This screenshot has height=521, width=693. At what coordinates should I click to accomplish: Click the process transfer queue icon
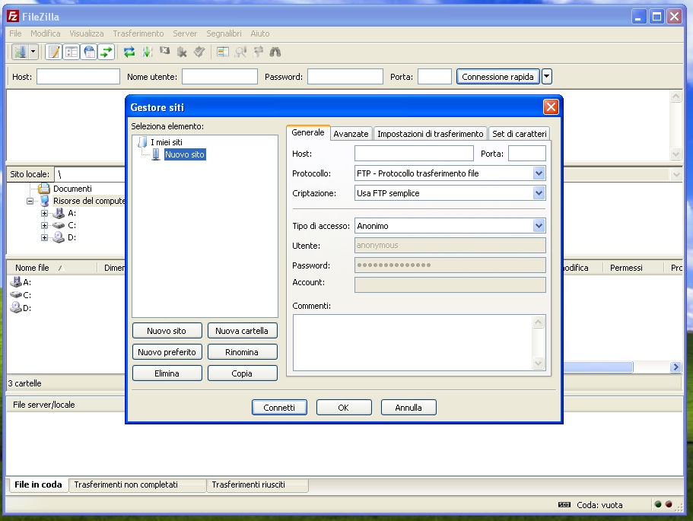pos(147,52)
